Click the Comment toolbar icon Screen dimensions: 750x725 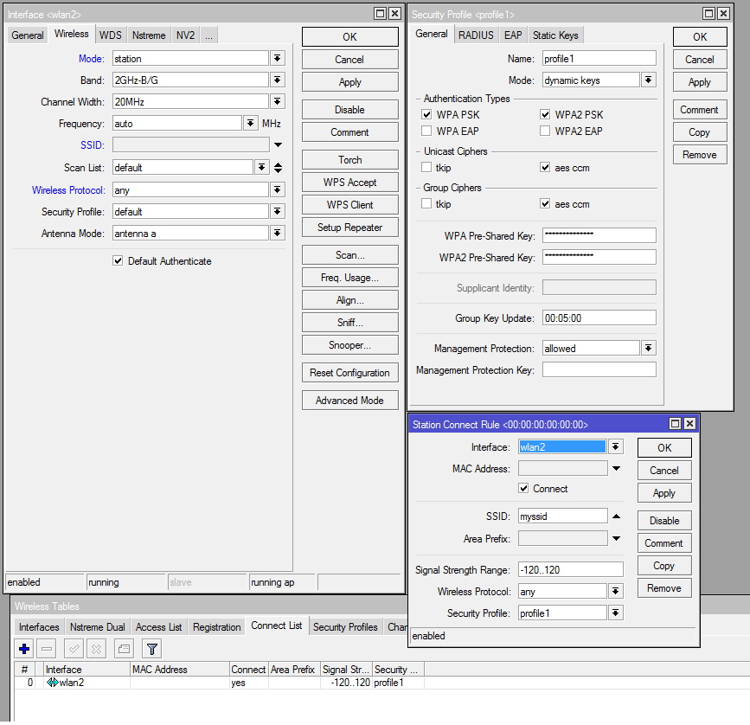pyautogui.click(x=124, y=649)
